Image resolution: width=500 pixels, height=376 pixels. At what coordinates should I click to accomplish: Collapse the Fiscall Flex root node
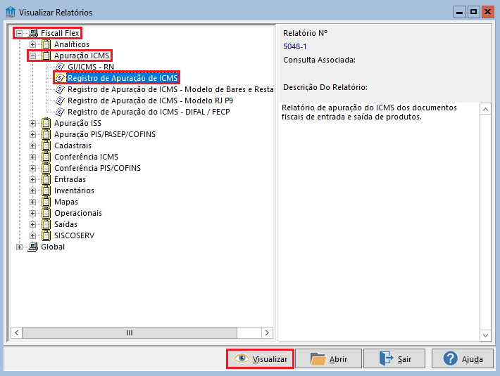[x=20, y=33]
